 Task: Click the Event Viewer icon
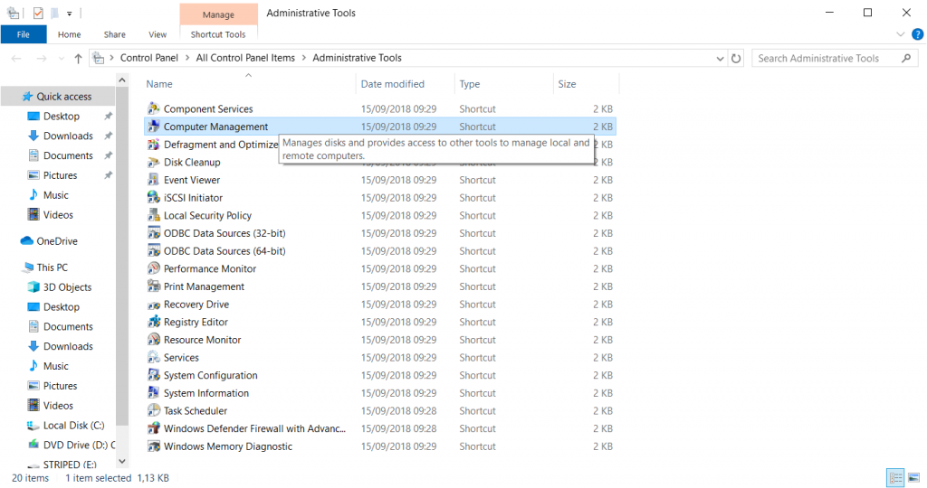point(154,180)
